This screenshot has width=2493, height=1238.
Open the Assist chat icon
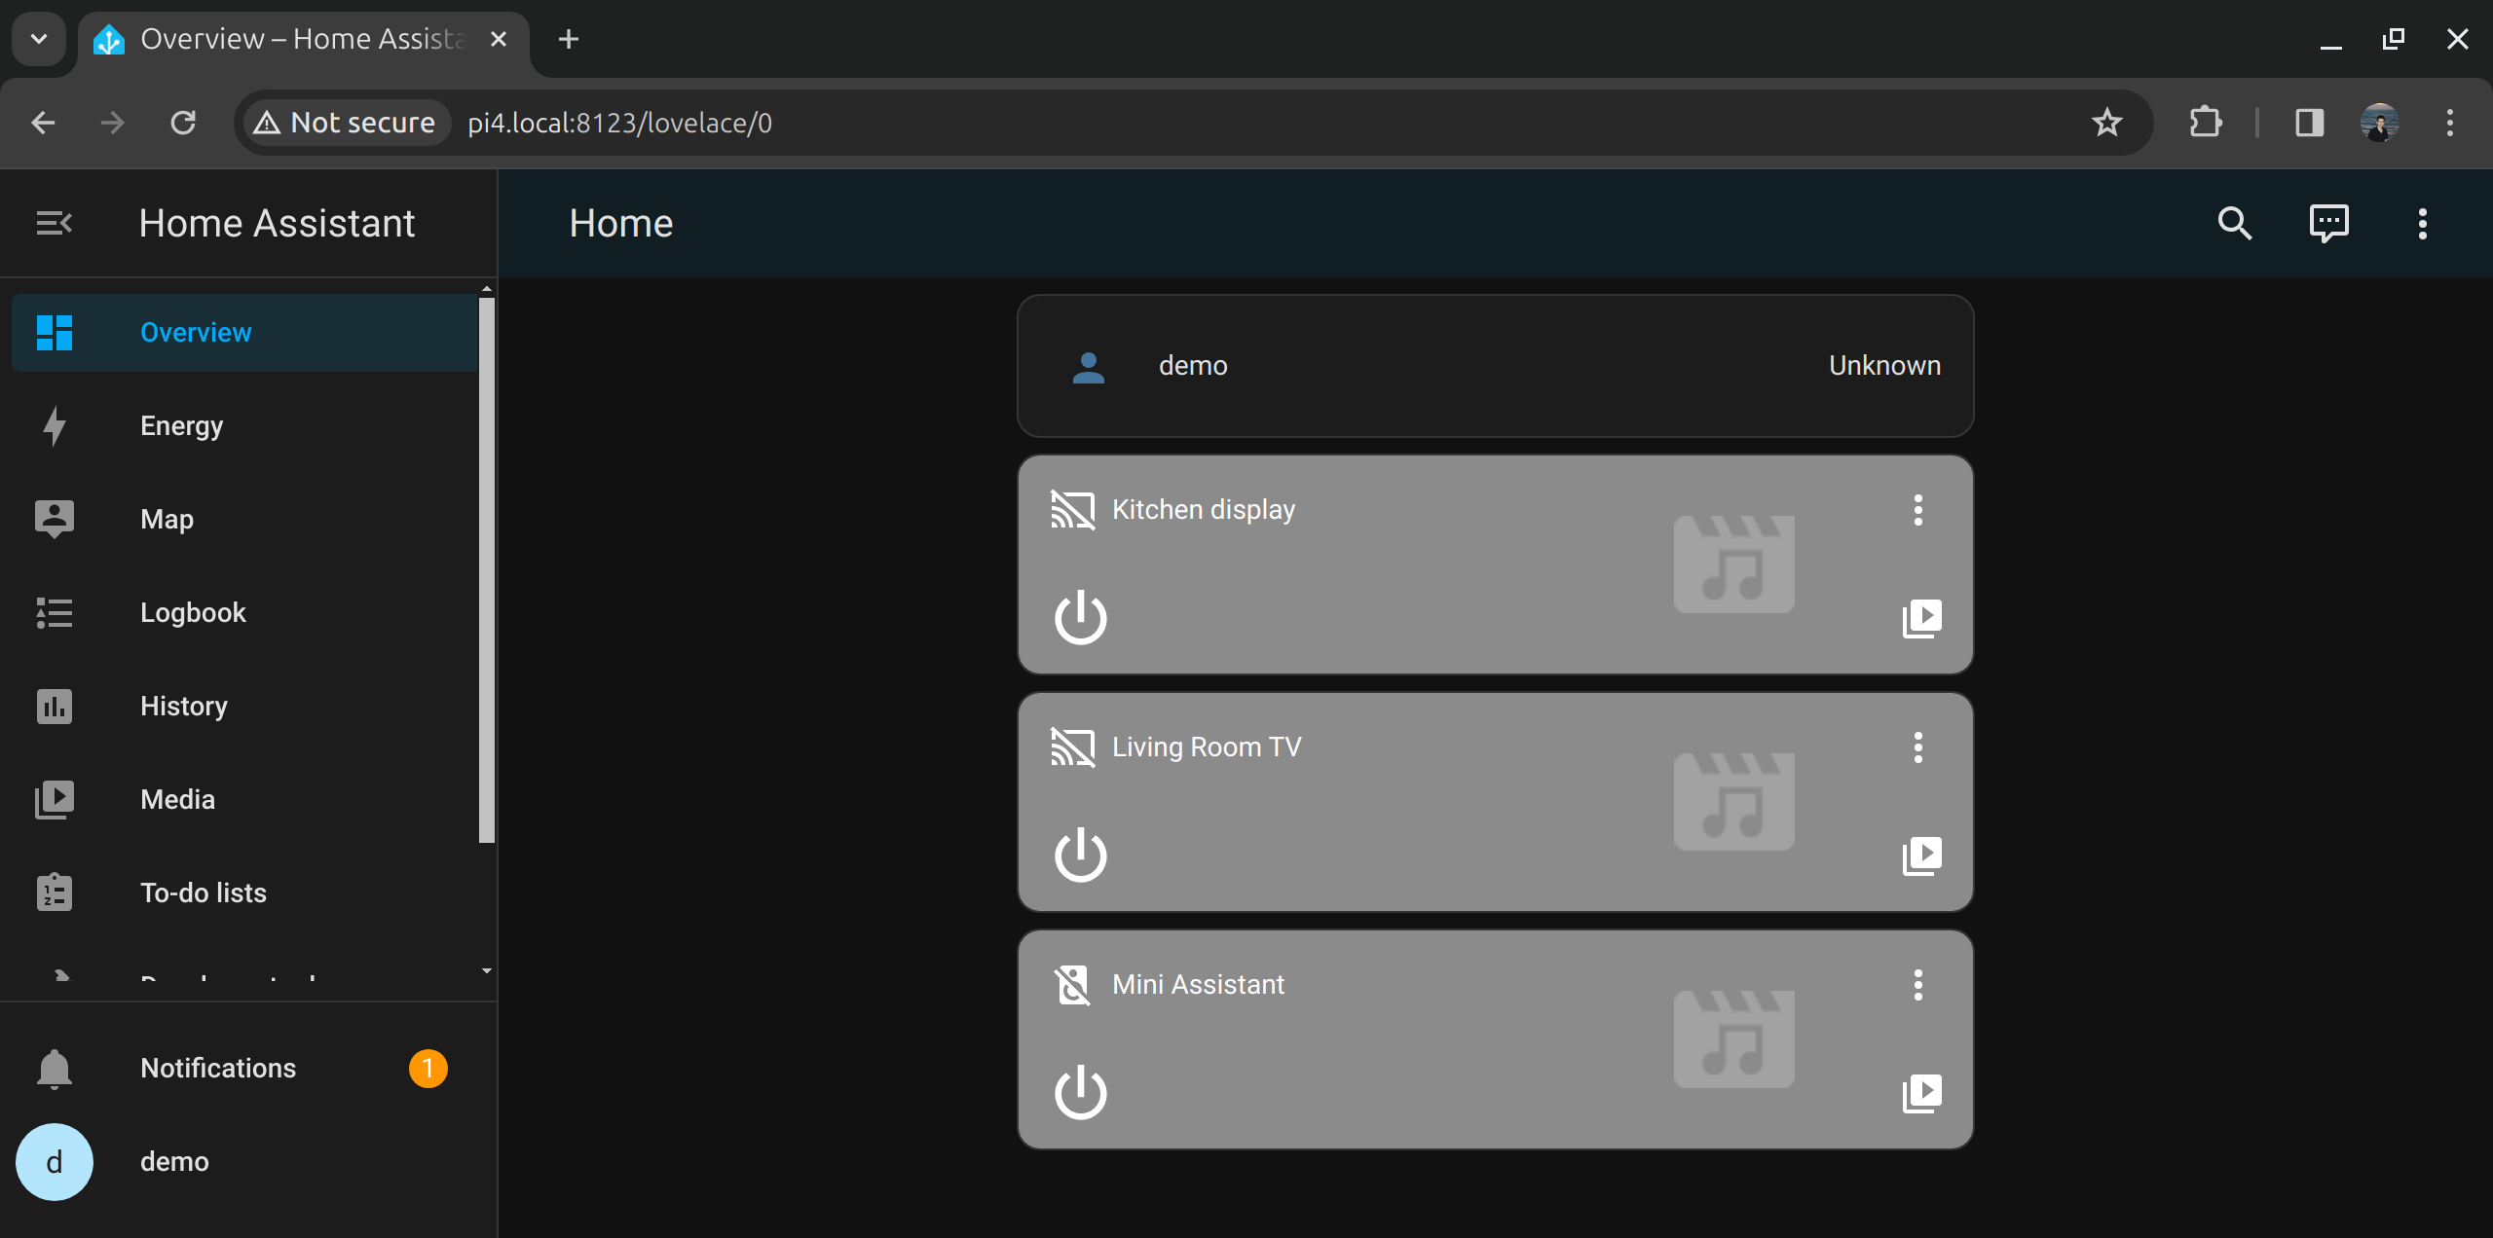2328,224
